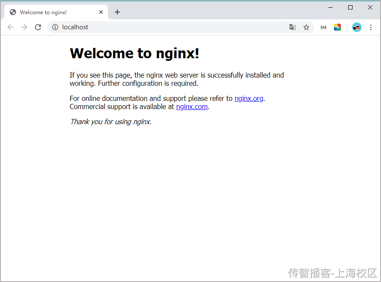The image size is (381, 282).
Task: Go forward with the forward arrow
Action: click(x=24, y=27)
